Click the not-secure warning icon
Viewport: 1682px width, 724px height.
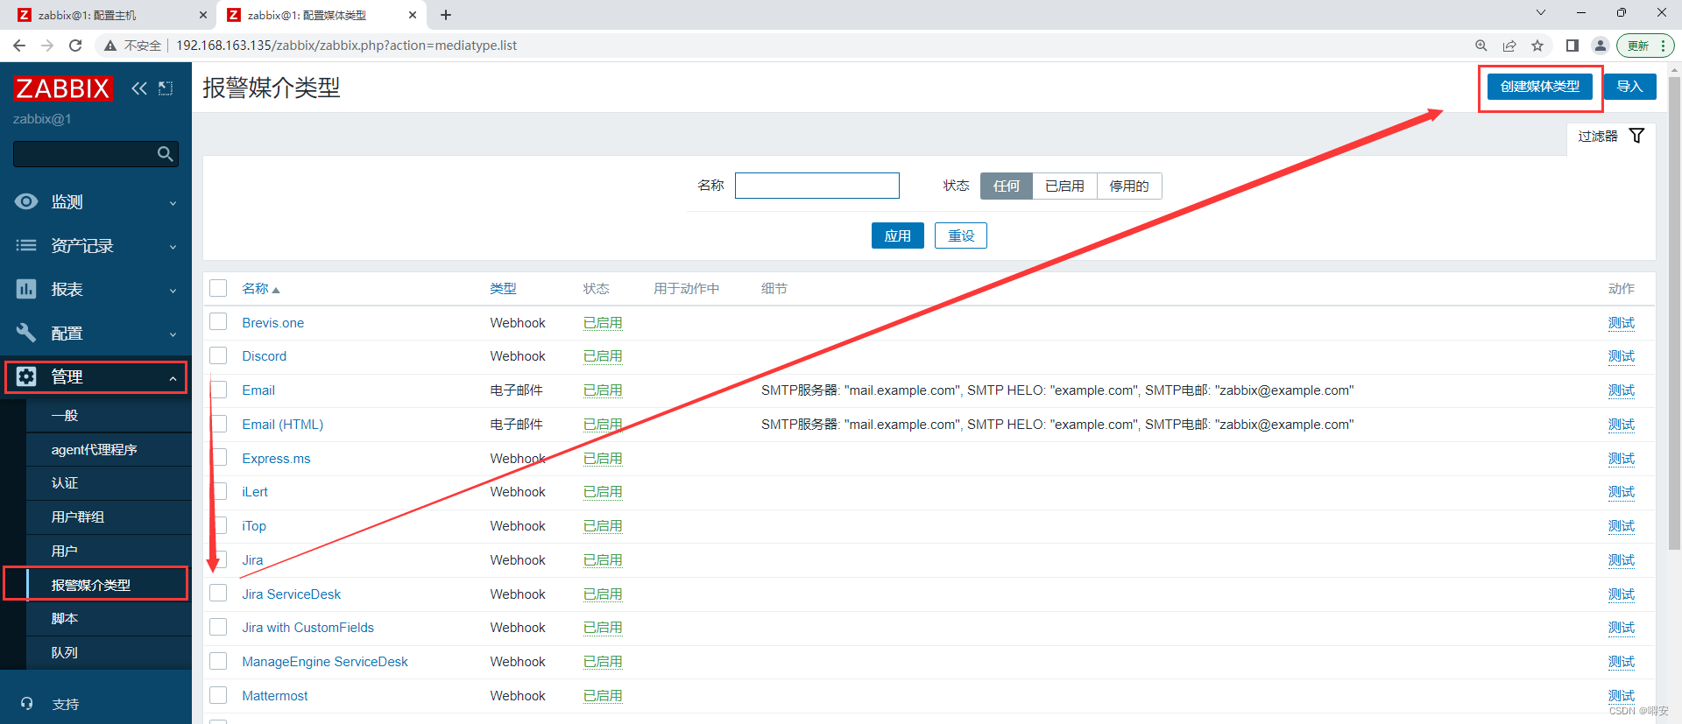point(110,46)
